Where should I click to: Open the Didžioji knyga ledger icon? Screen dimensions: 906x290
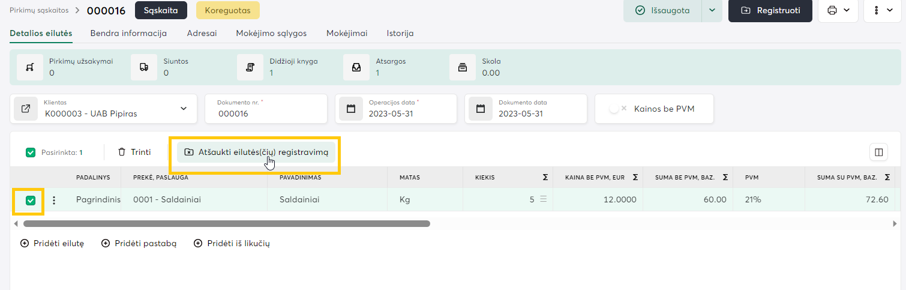tap(250, 67)
